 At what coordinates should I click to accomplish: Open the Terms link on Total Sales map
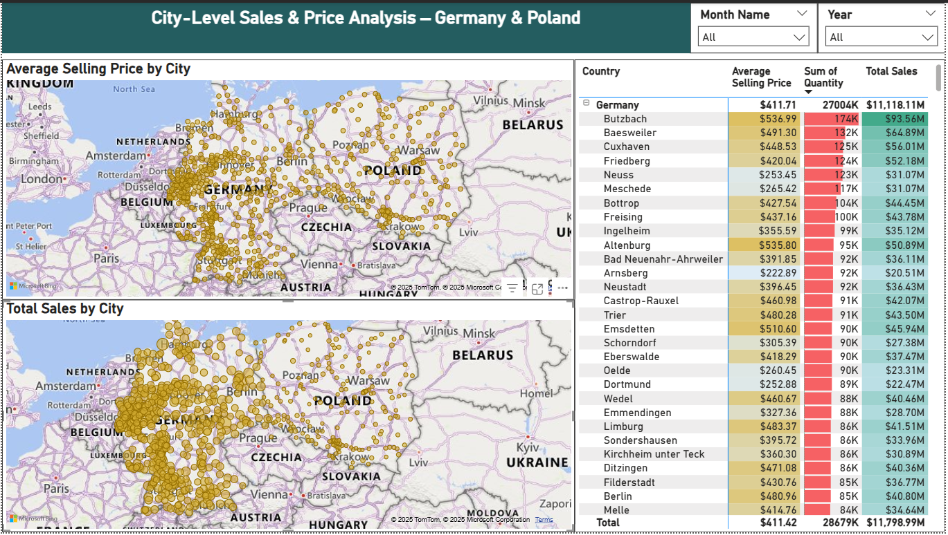coord(544,520)
